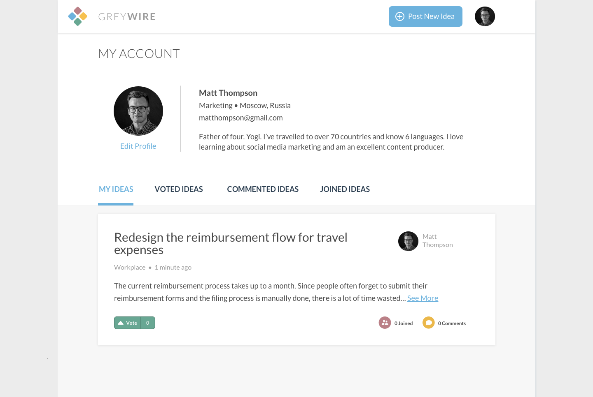Click the Greywire diamond logo icon
593x397 pixels.
point(77,16)
